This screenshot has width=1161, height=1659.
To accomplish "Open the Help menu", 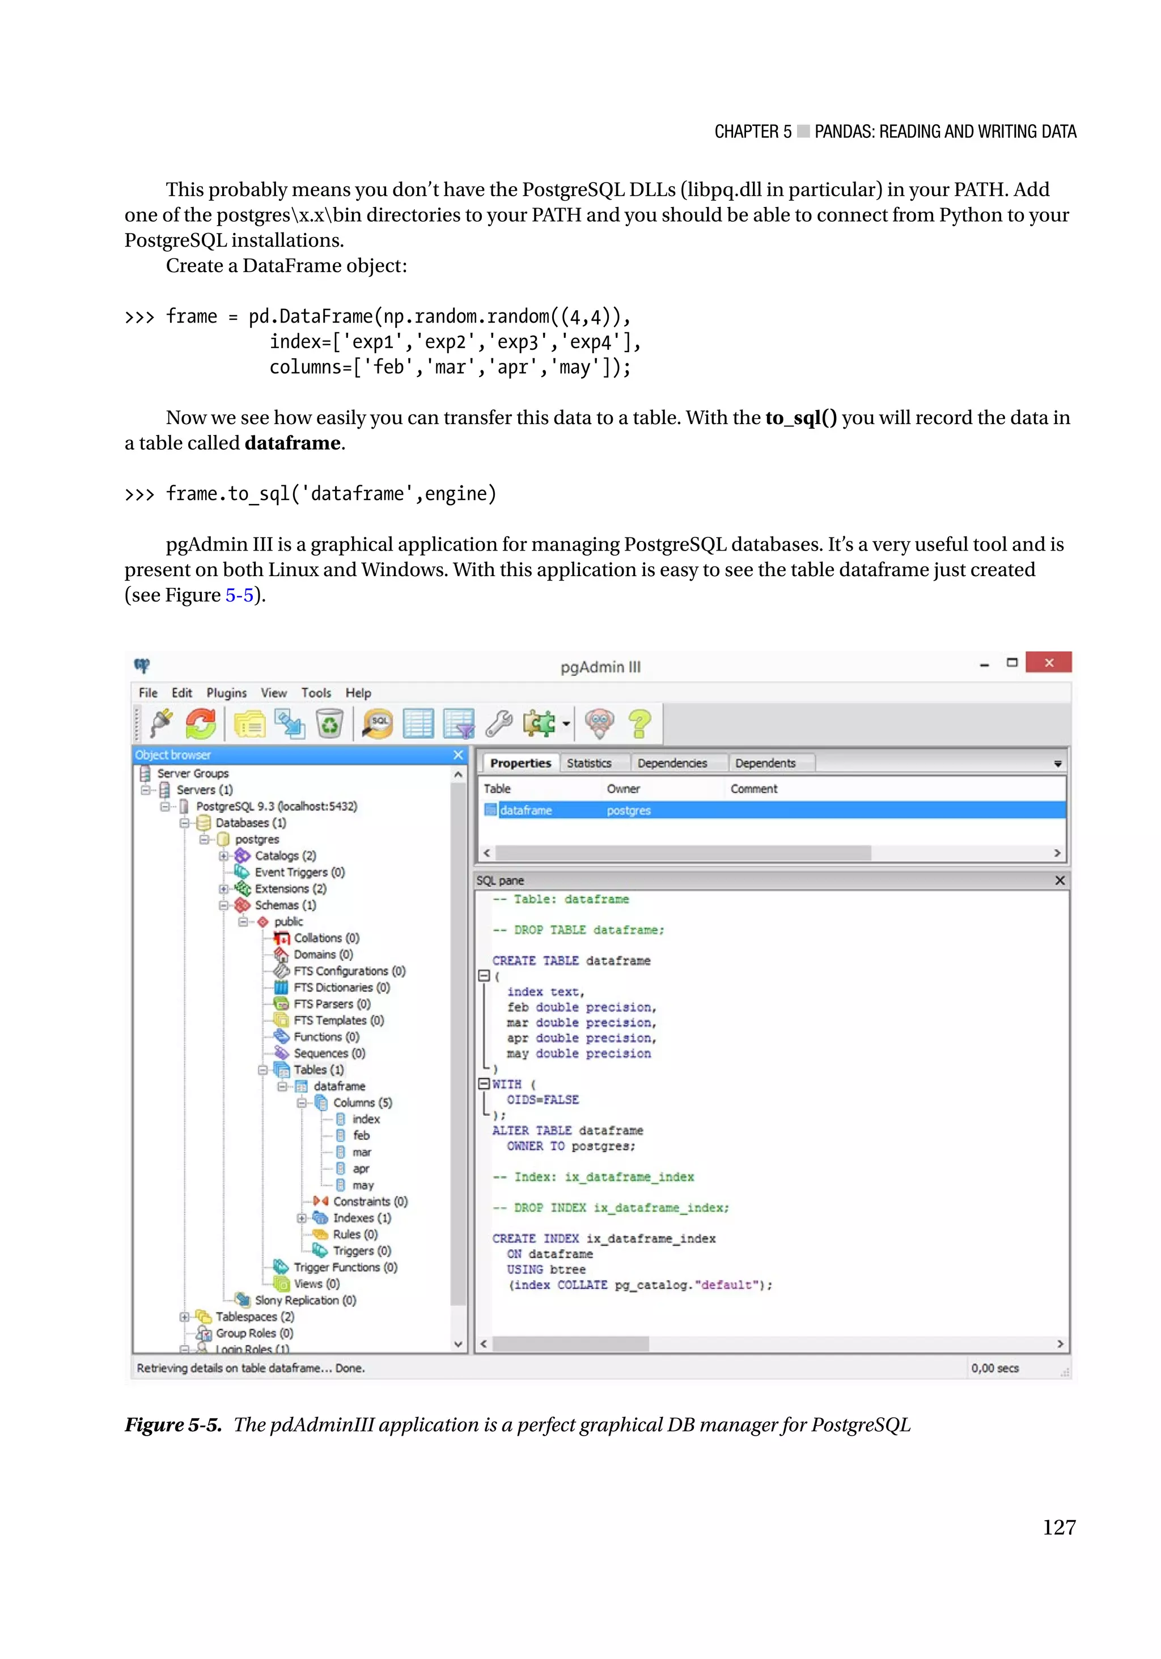I will (358, 692).
